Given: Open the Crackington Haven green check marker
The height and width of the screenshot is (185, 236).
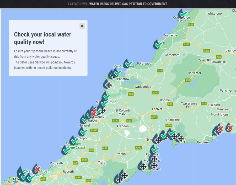Looking at the screenshot, I should 182,14.
